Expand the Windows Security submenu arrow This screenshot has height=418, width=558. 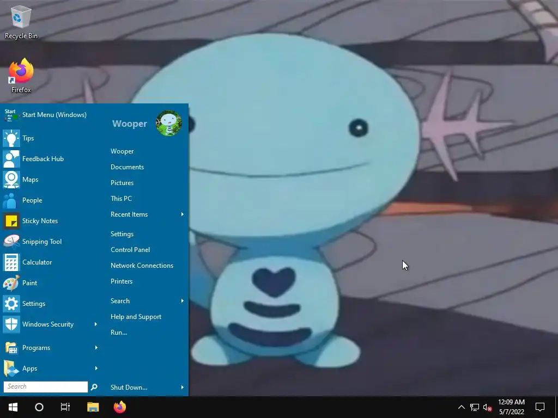click(x=96, y=324)
